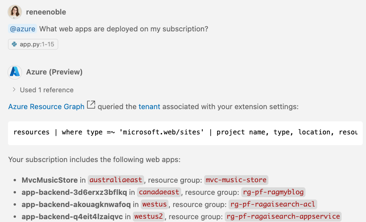Open the tenant link
The width and height of the screenshot is (366, 222).
149,106
